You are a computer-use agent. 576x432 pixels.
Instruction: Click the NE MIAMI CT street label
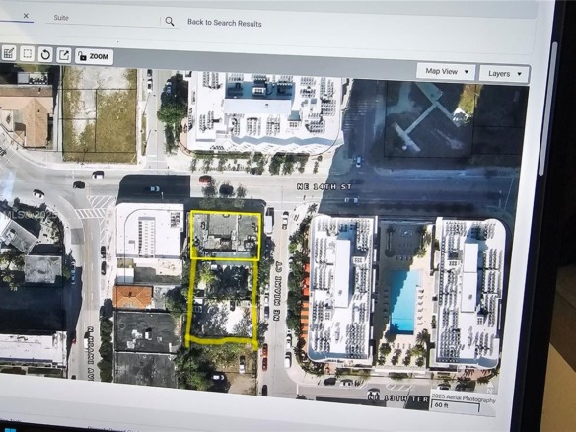[277, 290]
